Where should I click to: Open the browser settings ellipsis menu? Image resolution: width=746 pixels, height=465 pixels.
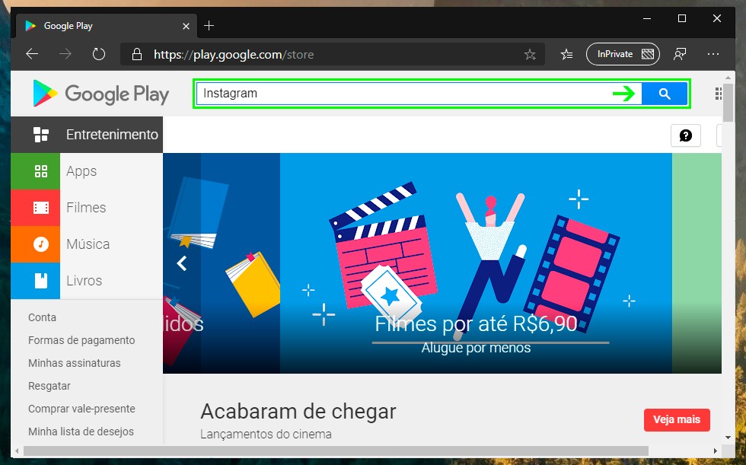(x=713, y=54)
